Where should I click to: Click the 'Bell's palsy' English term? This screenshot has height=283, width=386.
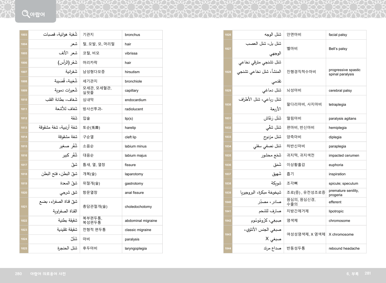point(338,49)
